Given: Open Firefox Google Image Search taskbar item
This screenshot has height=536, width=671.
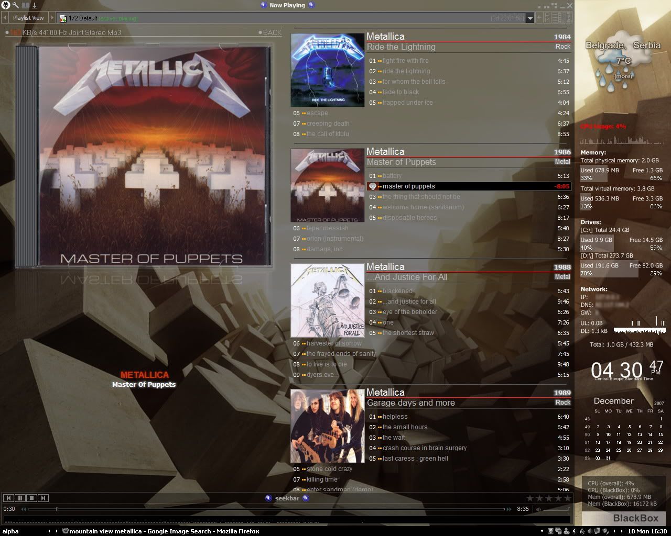Looking at the screenshot, I should [160, 531].
